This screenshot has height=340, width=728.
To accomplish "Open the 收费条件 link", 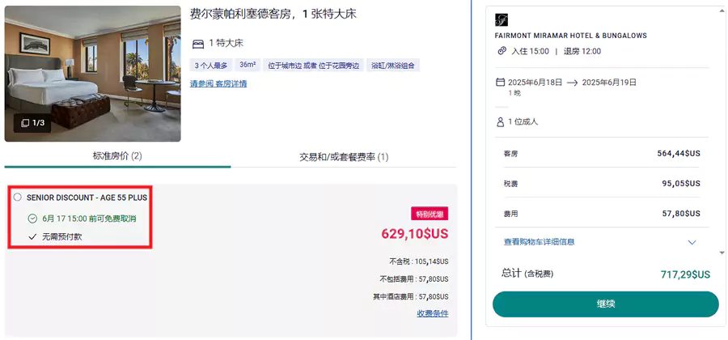I will click(x=433, y=313).
